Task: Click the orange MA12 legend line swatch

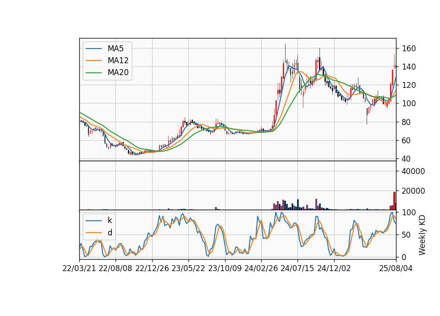Action: 93,60
